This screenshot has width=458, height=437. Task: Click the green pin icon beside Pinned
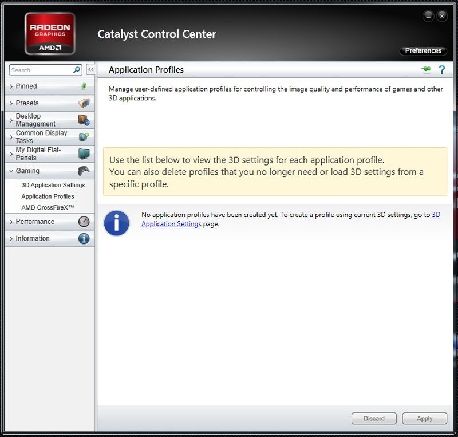[84, 86]
